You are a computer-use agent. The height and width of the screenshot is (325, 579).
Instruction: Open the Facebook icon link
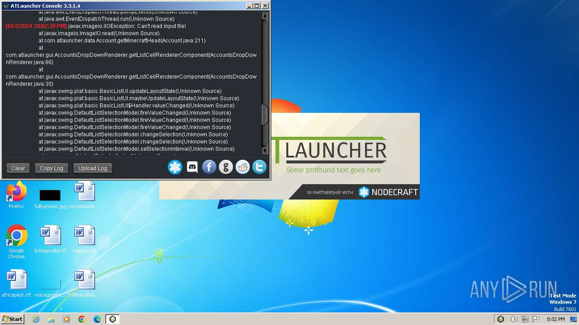[x=209, y=167]
